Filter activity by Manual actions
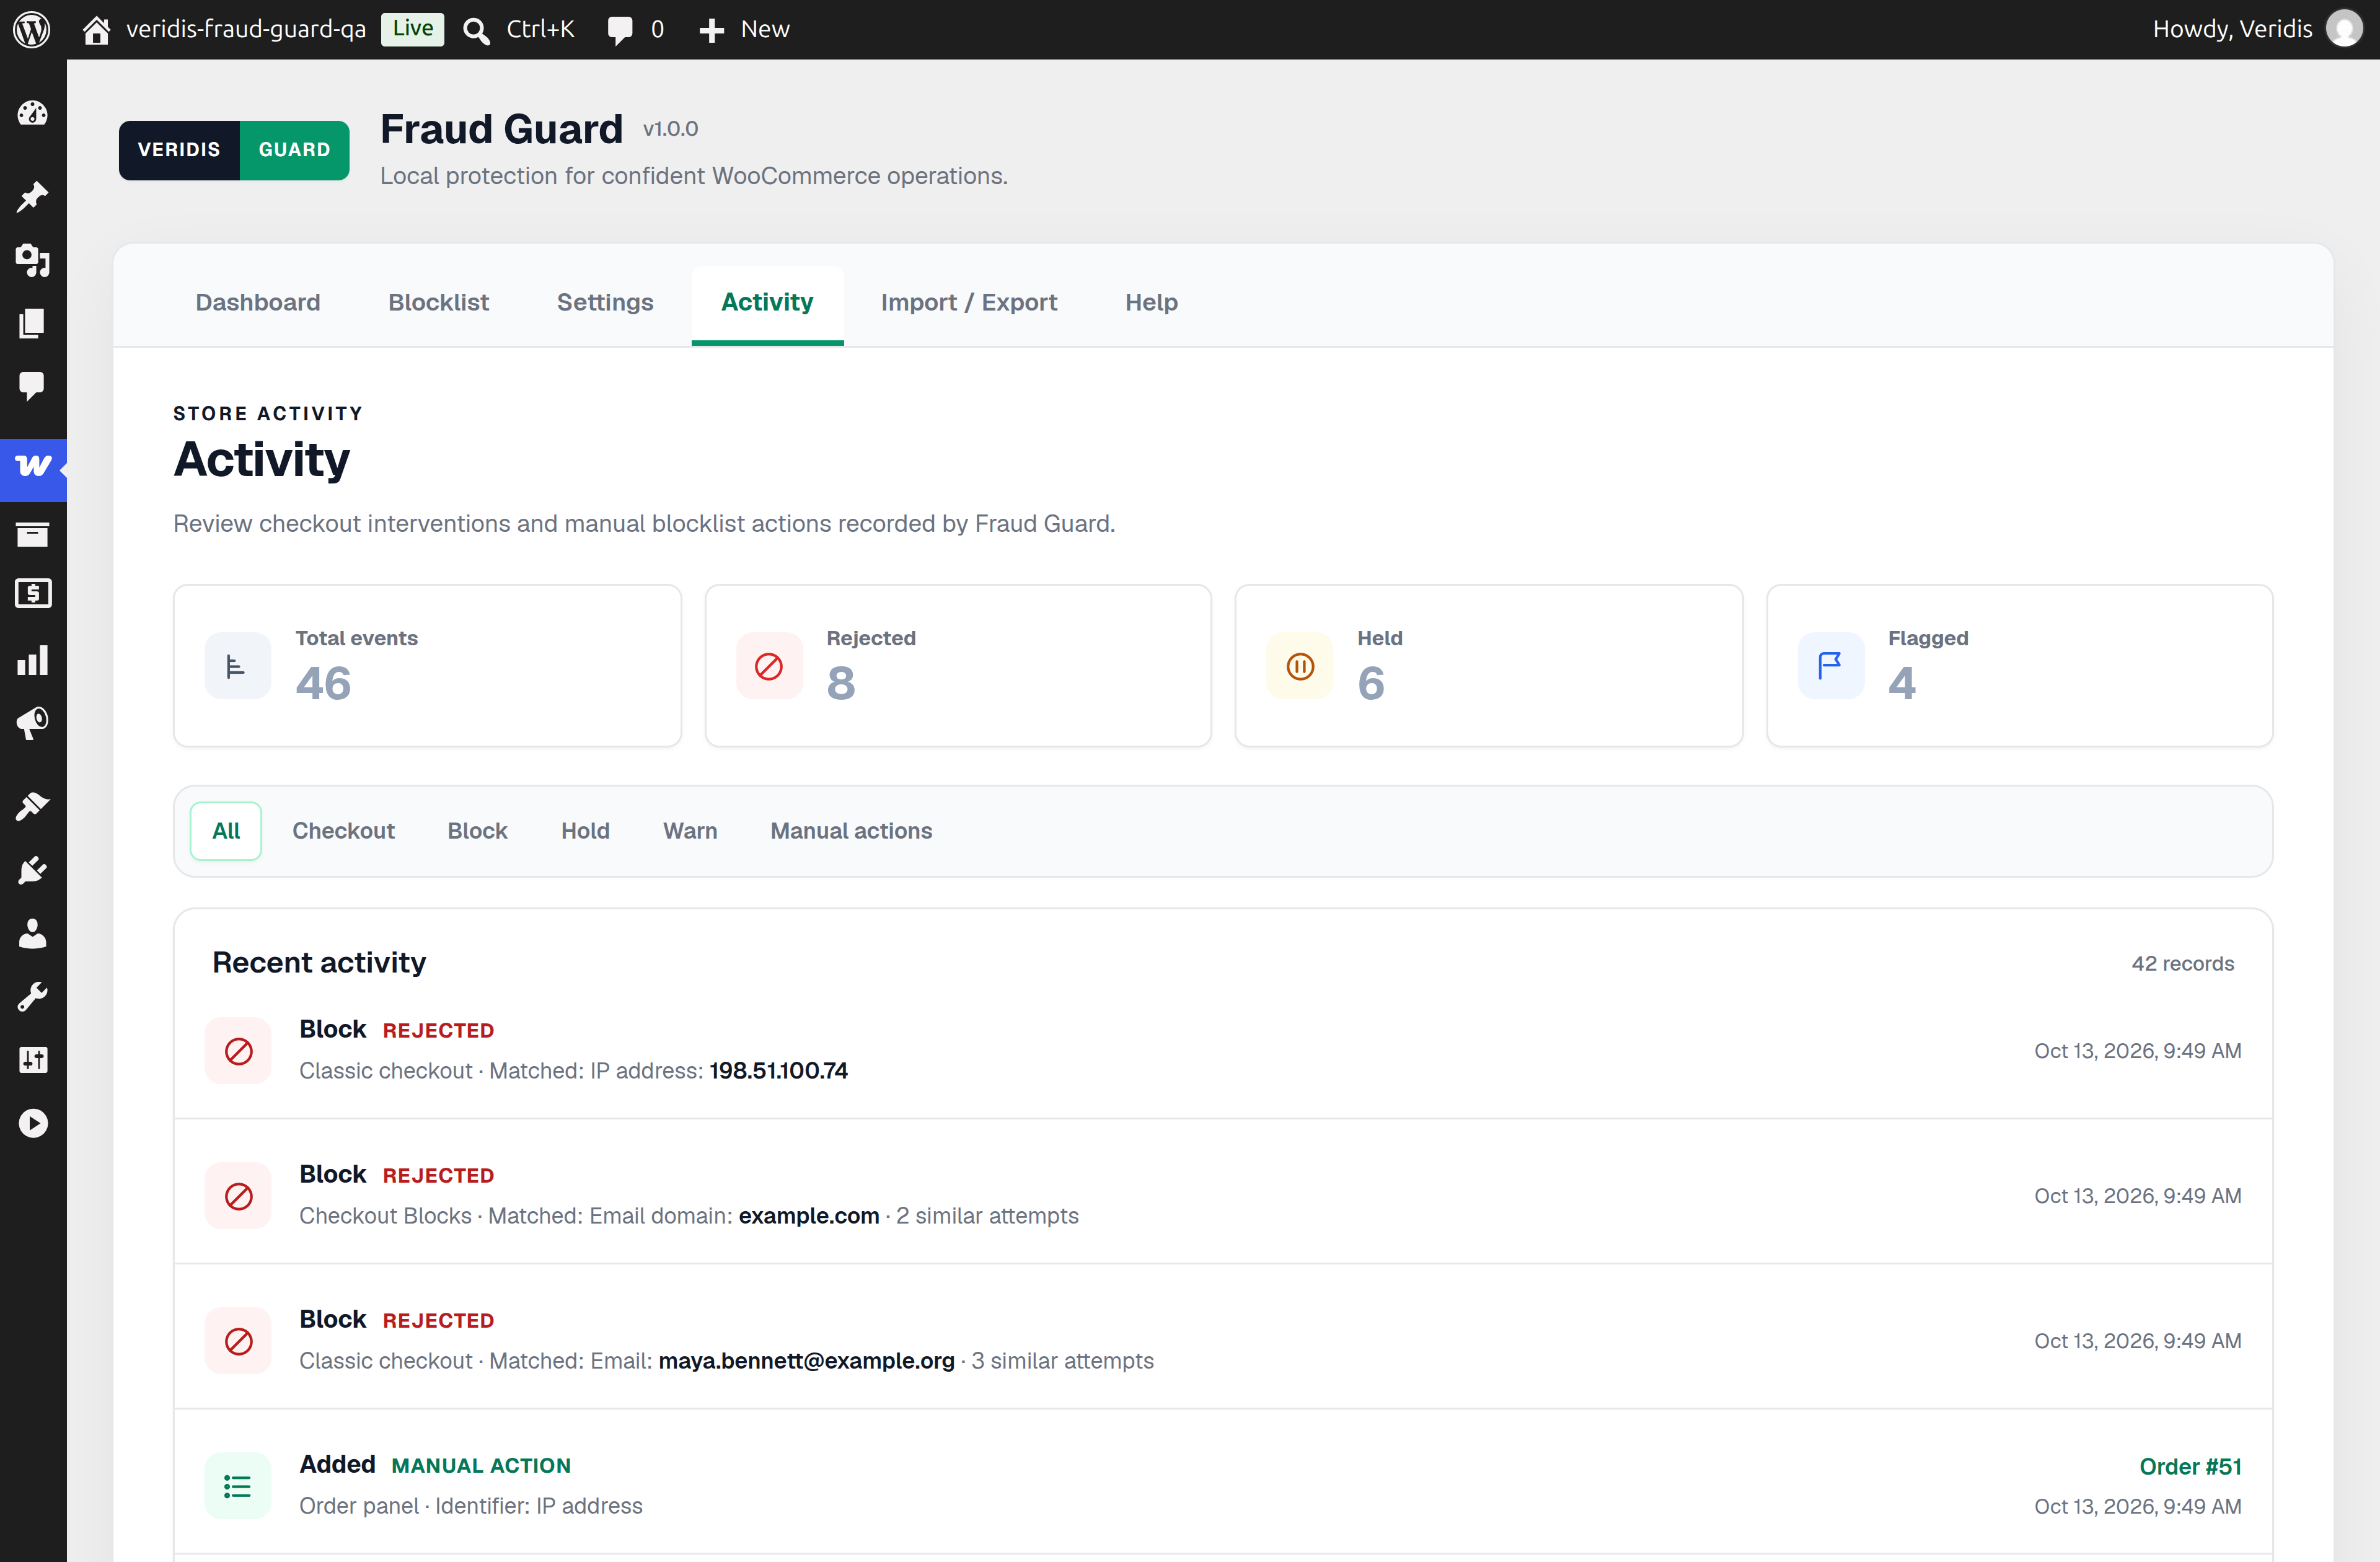 [x=851, y=831]
